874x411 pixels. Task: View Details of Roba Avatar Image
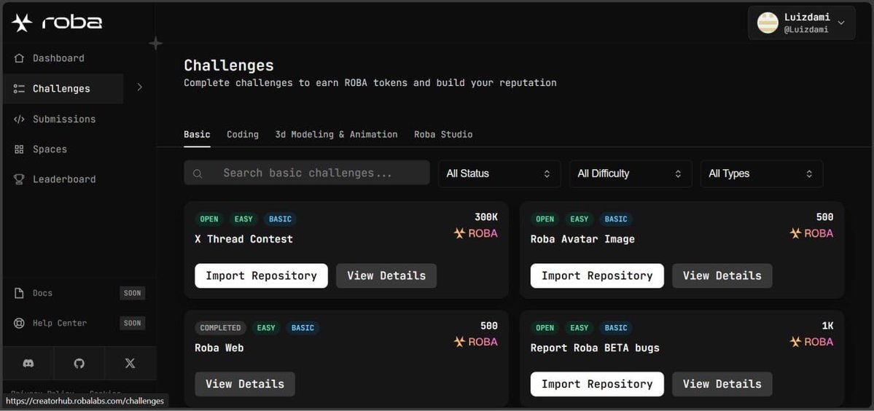722,275
